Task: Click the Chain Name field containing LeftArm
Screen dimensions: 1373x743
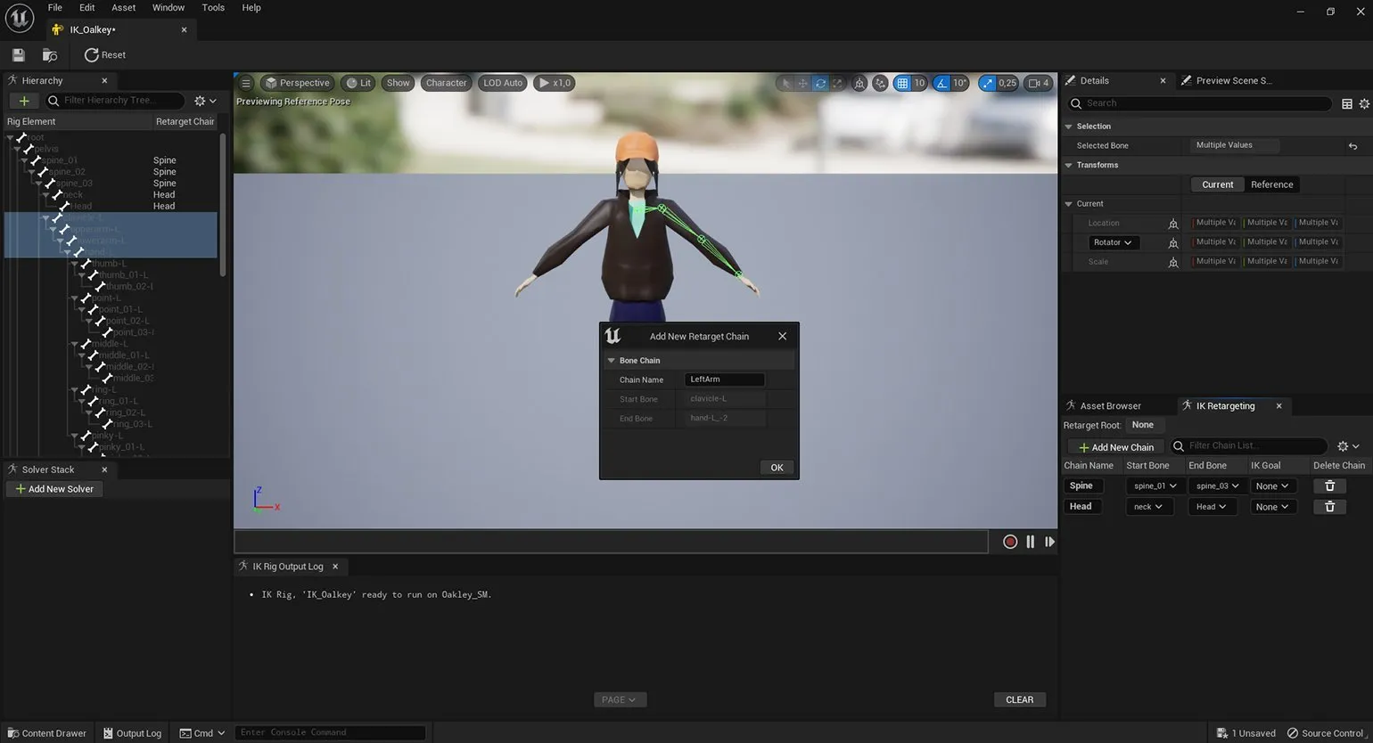Action: (x=724, y=380)
